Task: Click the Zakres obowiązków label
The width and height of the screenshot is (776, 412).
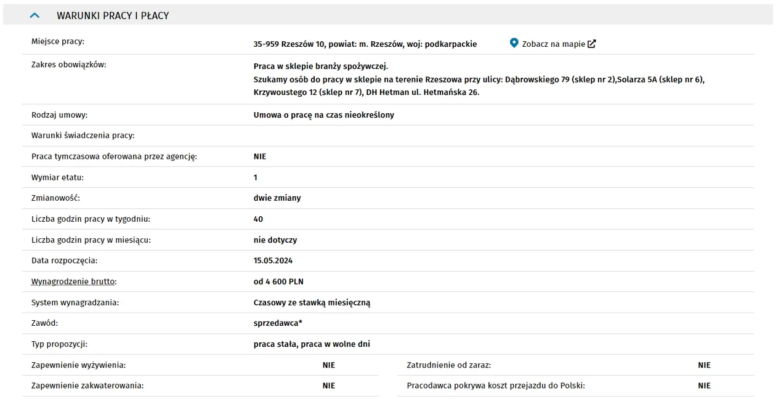Action: click(69, 65)
